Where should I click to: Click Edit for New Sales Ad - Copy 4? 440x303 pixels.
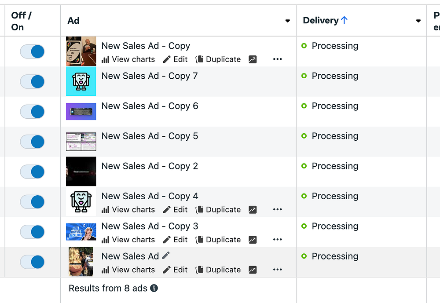tap(175, 210)
